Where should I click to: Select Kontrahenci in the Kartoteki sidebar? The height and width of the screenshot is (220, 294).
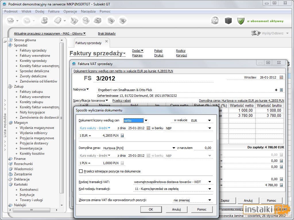click(x=29, y=190)
